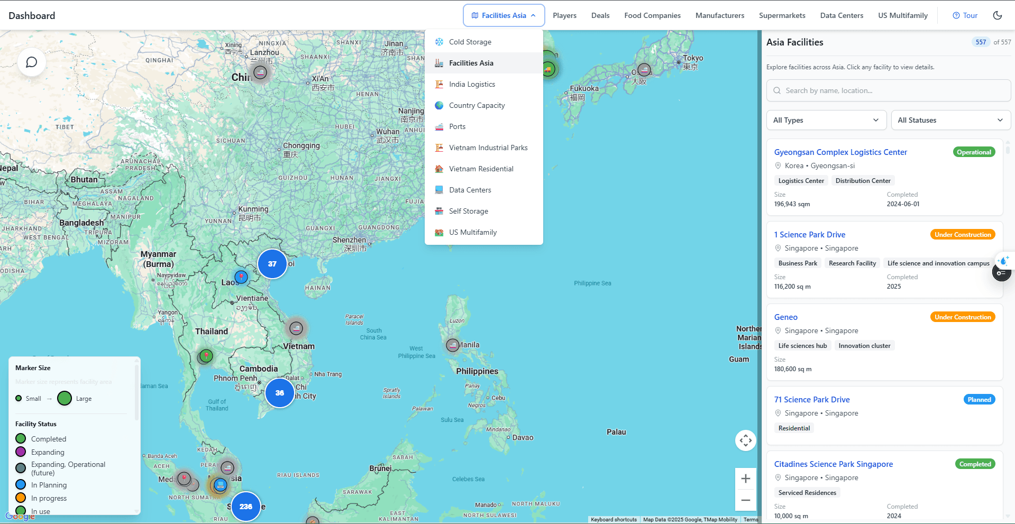Viewport: 1015px width, 524px height.
Task: Click the facility search input field
Action: point(888,90)
